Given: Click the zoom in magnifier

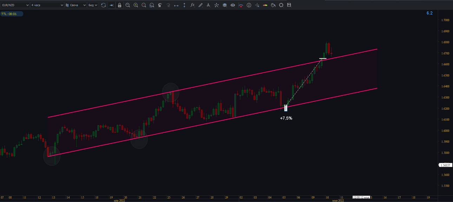Looking at the screenshot, I should [136, 5].
